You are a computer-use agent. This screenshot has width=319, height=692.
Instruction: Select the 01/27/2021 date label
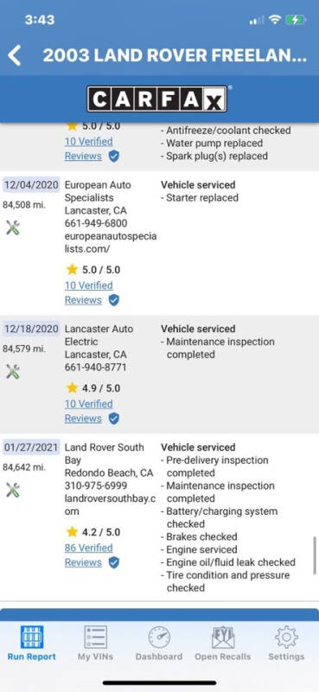31,447
